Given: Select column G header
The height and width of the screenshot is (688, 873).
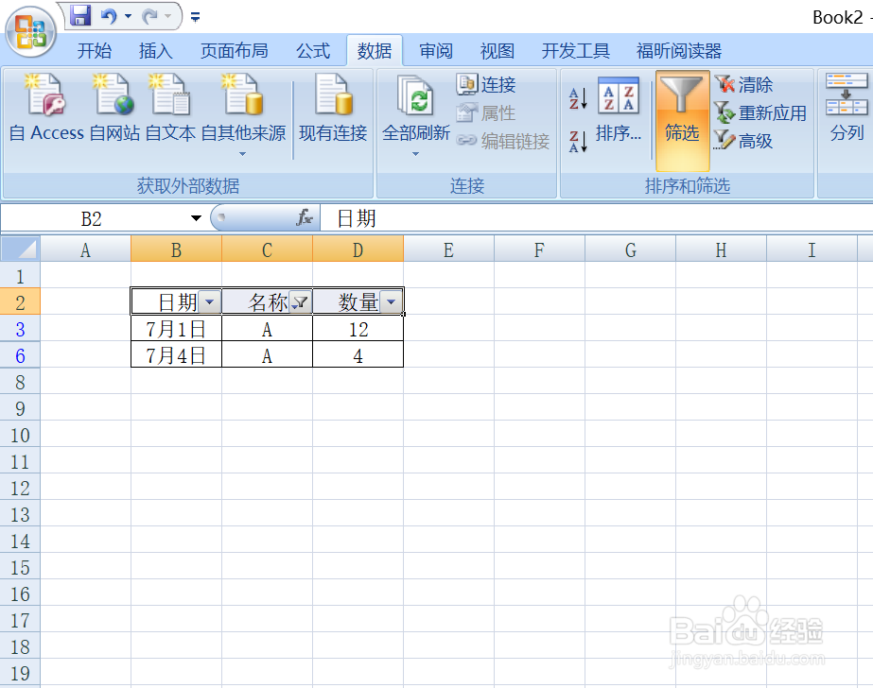Looking at the screenshot, I should [630, 249].
